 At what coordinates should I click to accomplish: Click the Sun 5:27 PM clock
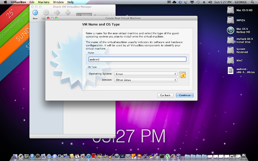[x=223, y=2]
